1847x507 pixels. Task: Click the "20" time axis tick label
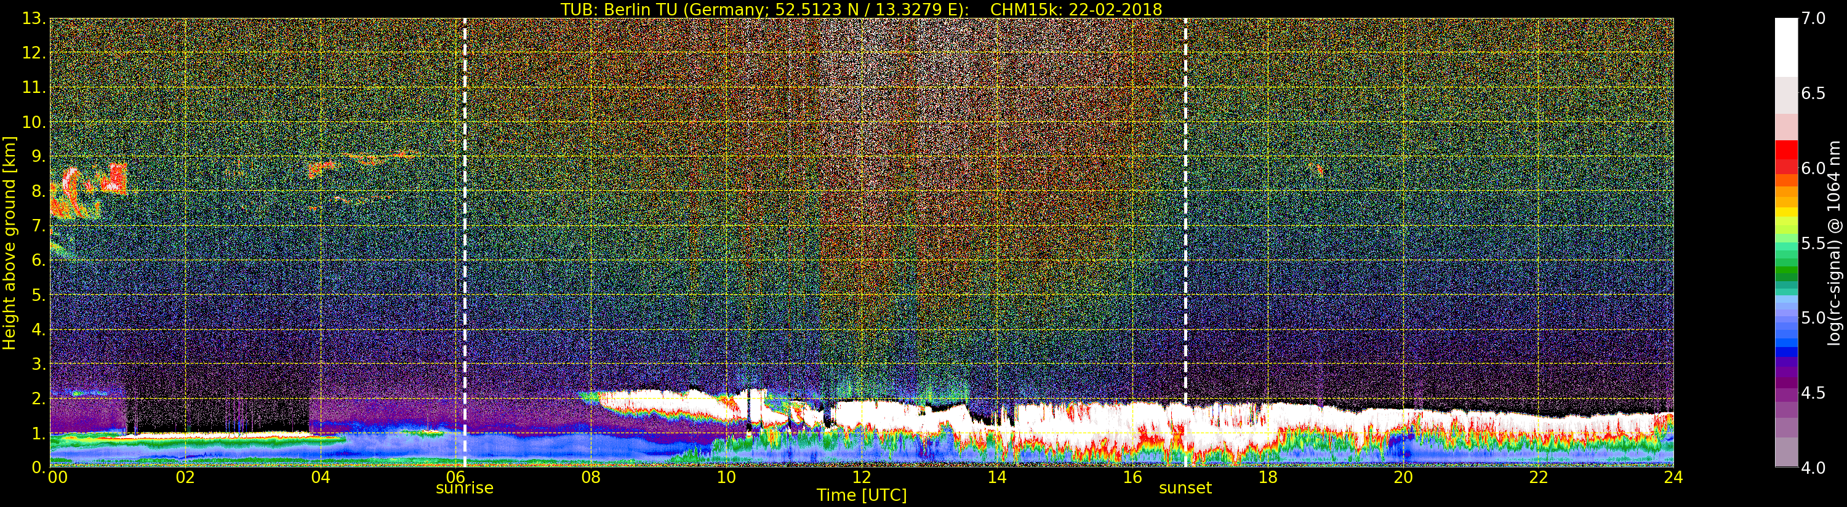(x=1403, y=477)
